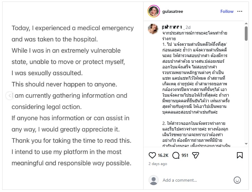Open the post options three-dot icon
Viewport: 252px width, 192px height.
point(240,11)
